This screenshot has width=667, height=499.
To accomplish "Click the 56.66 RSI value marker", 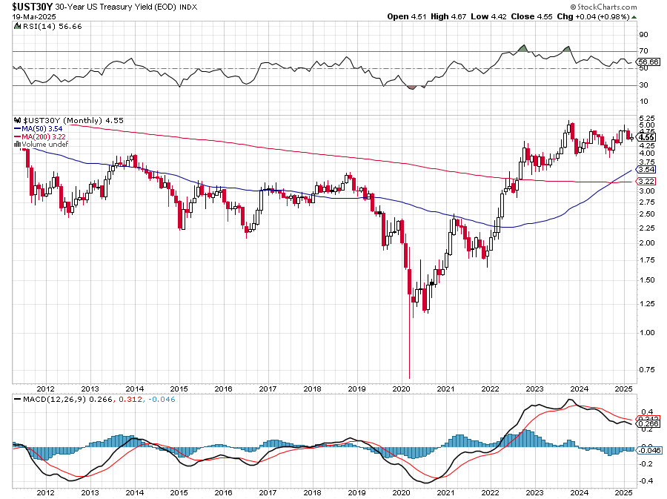I will [x=648, y=62].
